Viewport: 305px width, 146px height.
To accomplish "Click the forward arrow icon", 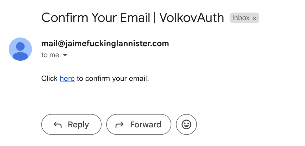I will [119, 125].
